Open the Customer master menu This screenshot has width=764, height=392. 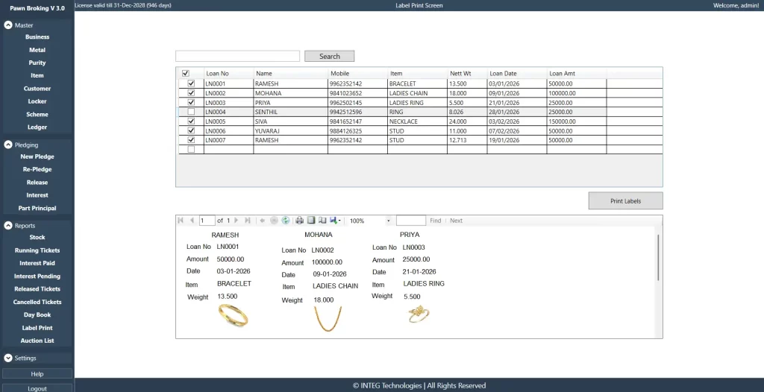(x=37, y=89)
